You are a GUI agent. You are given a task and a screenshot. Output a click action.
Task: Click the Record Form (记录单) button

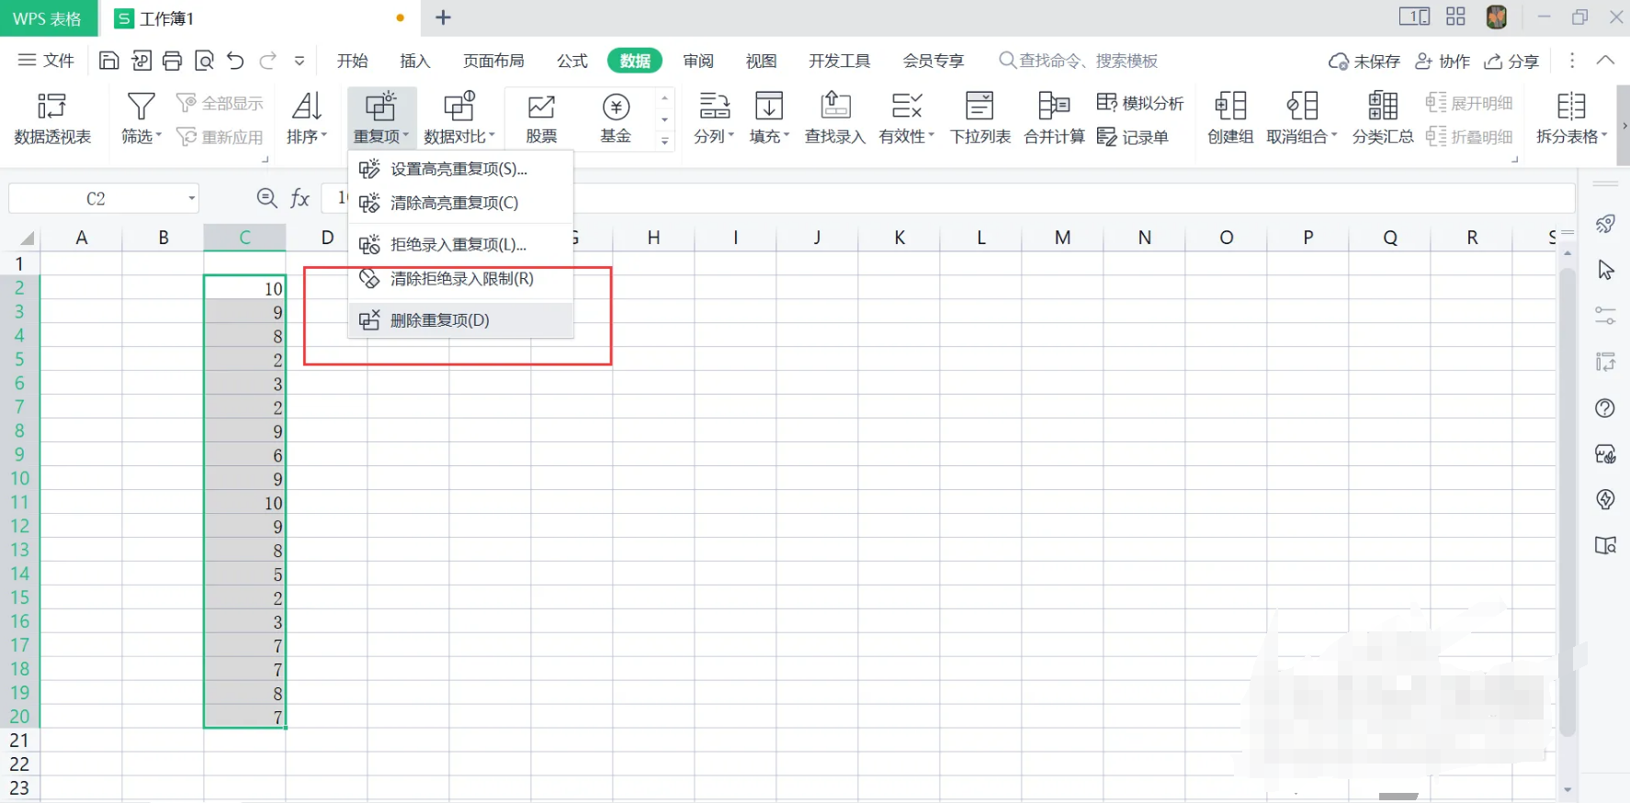(1133, 137)
